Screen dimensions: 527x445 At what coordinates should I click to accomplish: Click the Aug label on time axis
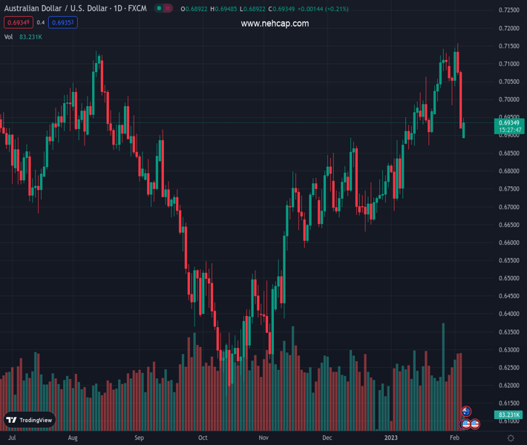(x=73, y=438)
